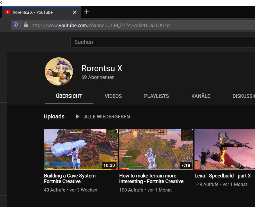
Task: Switch to the Videos tab
Action: click(x=113, y=96)
